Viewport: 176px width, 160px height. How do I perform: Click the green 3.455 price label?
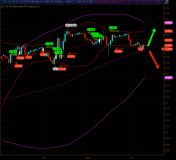(113, 28)
